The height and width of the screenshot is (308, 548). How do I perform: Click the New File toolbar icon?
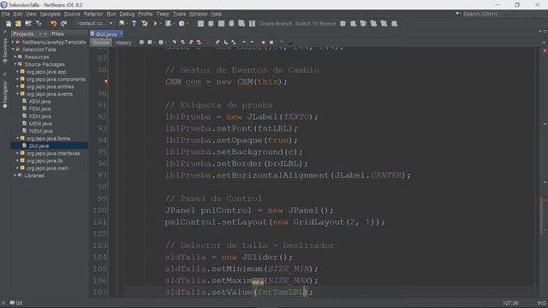point(9,24)
